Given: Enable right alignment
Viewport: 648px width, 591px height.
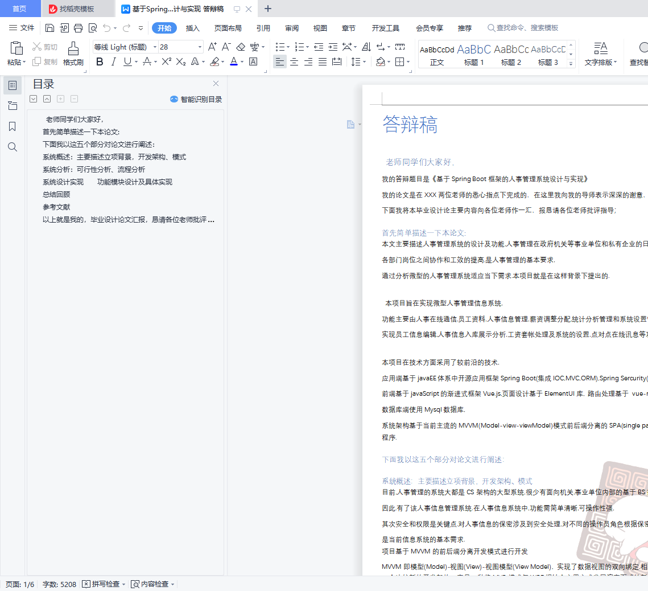Looking at the screenshot, I should (x=308, y=61).
